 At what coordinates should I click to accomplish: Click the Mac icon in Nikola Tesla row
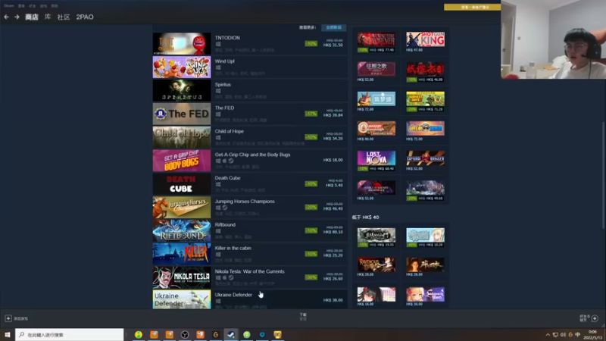[x=224, y=277]
